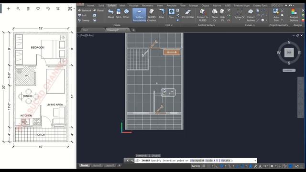This screenshot has height=172, width=306.
Task: Select the surface Trim tool
Action: (x=171, y=14)
